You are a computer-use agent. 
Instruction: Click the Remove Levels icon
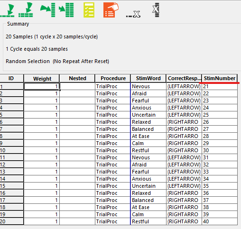point(133,14)
